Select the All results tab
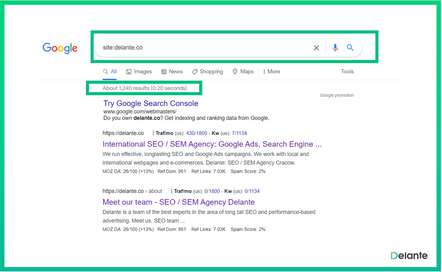This screenshot has height=272, width=442. [110, 72]
